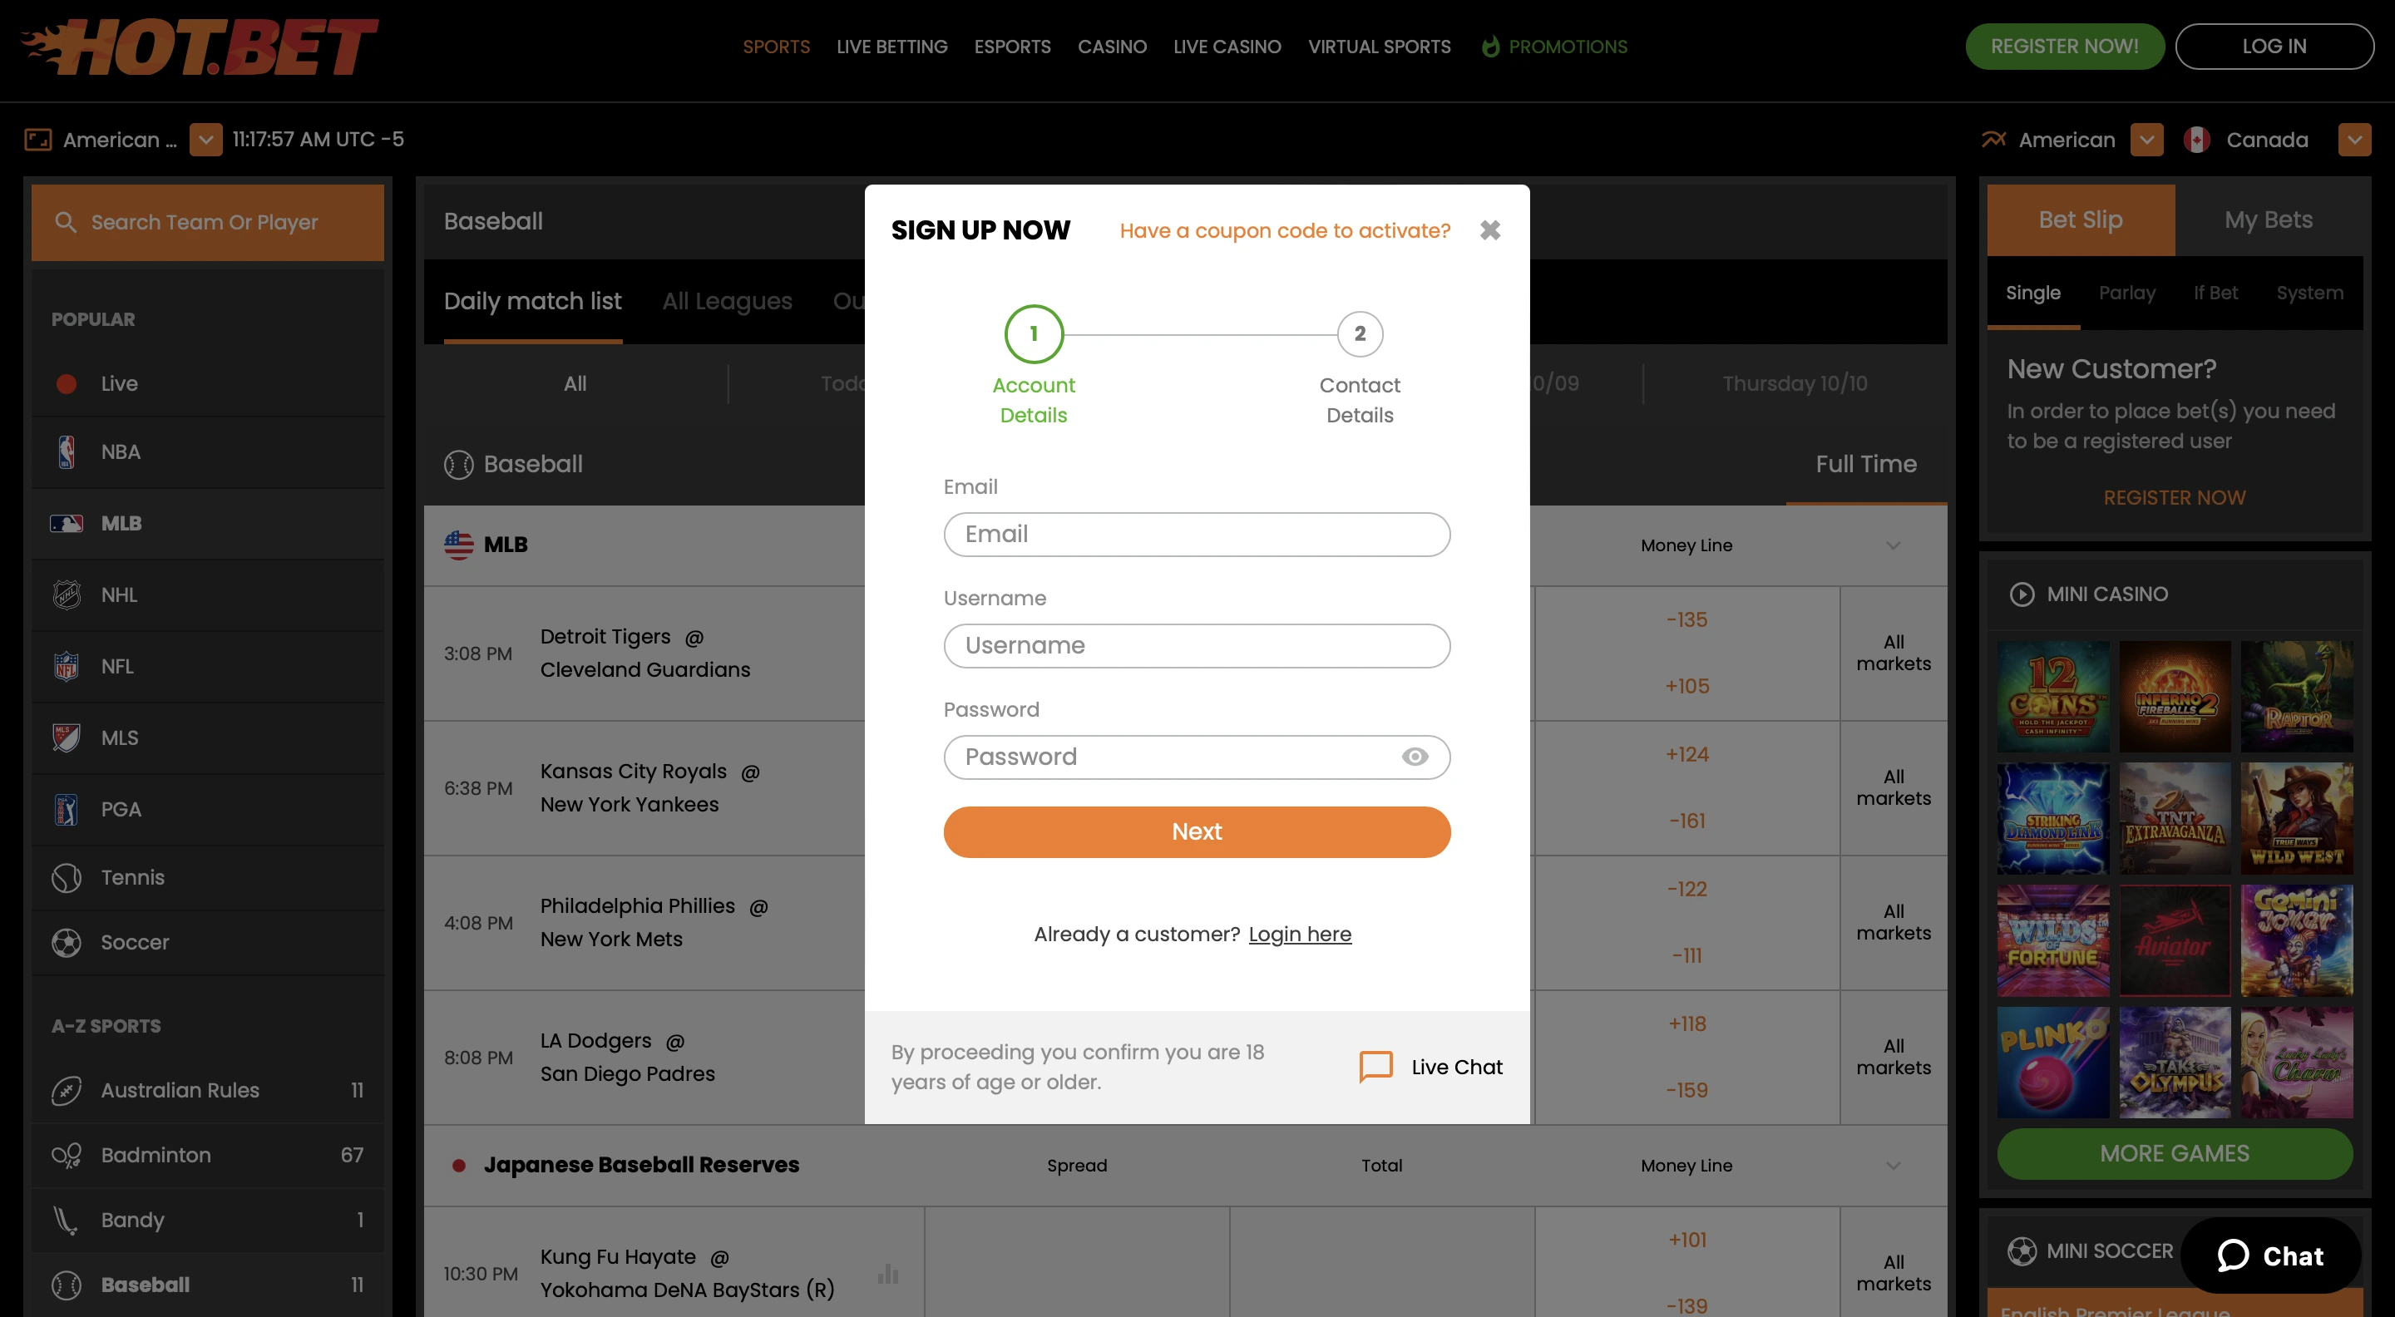Select the Single bet mode
2395x1317 pixels.
click(x=2032, y=293)
